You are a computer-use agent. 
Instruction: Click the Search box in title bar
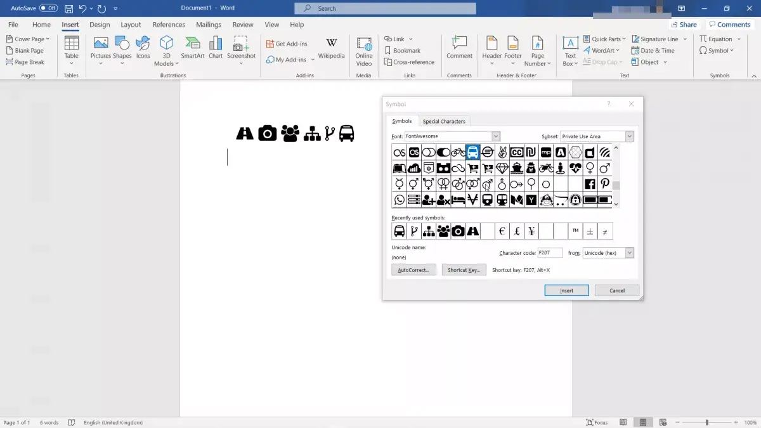tap(385, 8)
